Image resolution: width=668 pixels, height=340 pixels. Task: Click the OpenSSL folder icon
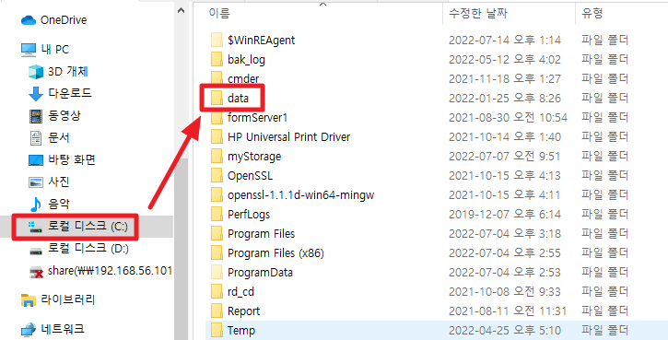pyautogui.click(x=217, y=175)
